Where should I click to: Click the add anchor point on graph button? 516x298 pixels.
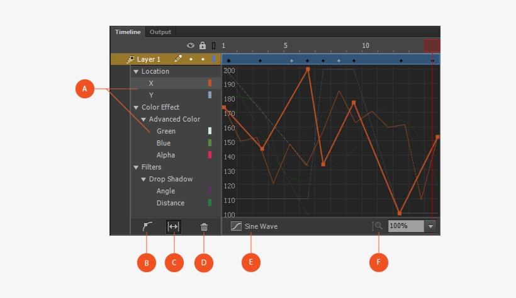pyautogui.click(x=147, y=226)
